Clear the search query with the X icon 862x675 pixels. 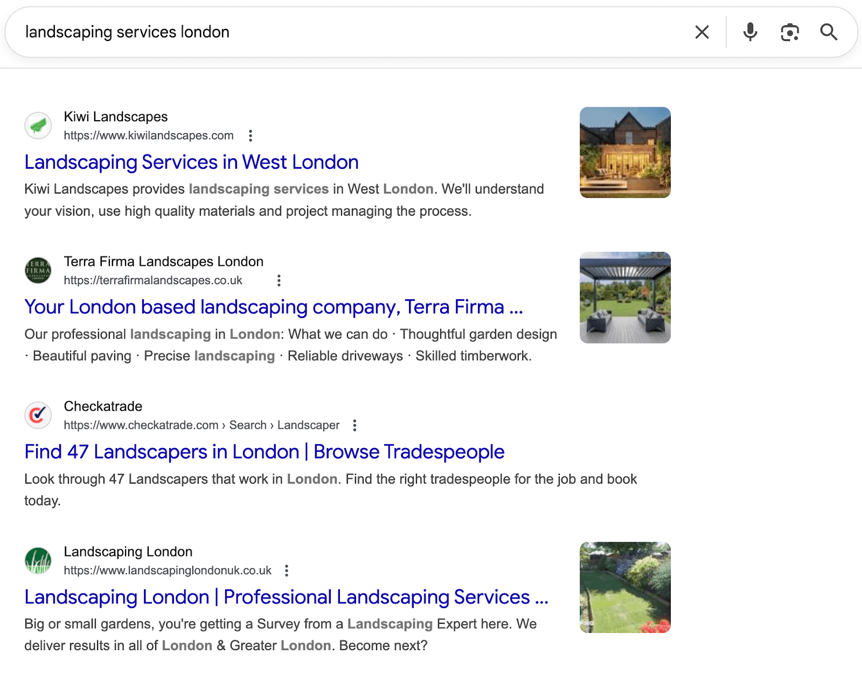pyautogui.click(x=701, y=32)
